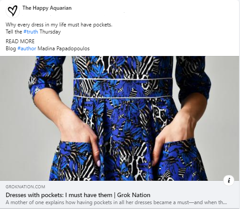Click the word Blog before #author
This screenshot has height=209, width=240.
tap(11, 49)
